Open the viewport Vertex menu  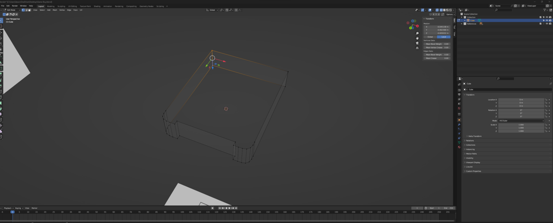[x=62, y=10]
